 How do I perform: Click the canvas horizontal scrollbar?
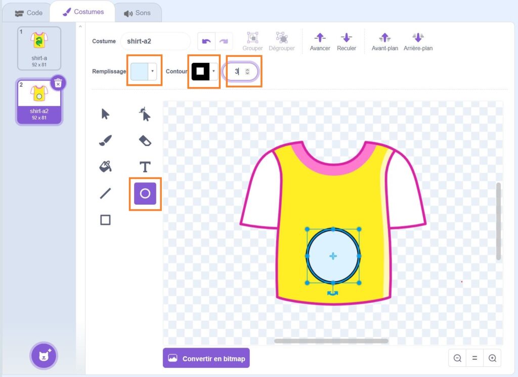tap(331, 341)
